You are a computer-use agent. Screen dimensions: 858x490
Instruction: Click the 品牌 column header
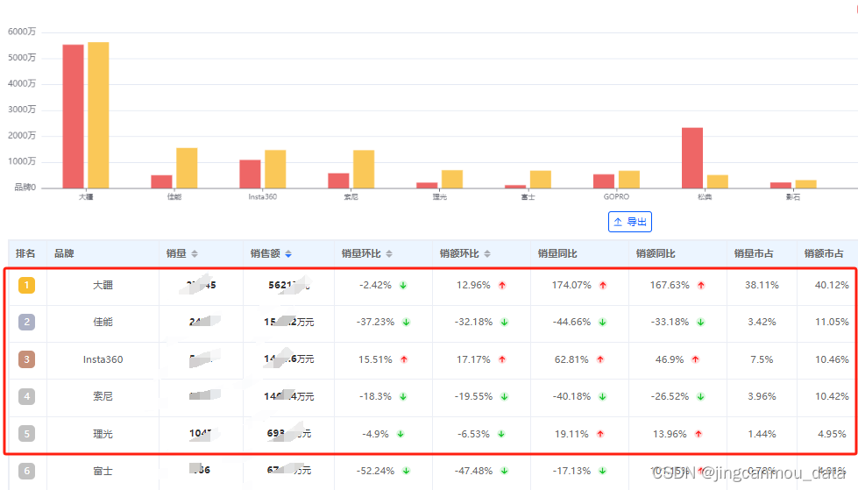click(x=64, y=253)
